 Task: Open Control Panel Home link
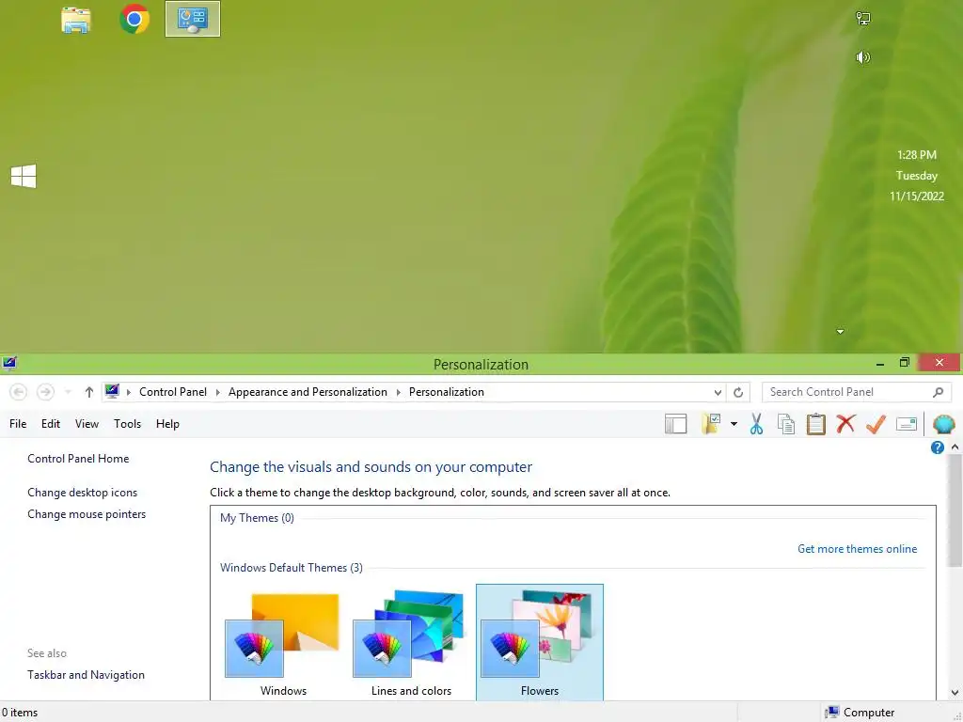pyautogui.click(x=78, y=459)
